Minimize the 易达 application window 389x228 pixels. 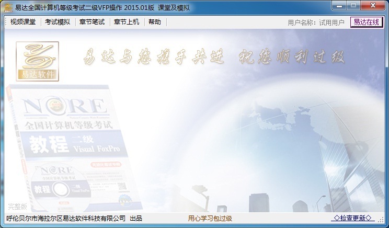click(339, 5)
